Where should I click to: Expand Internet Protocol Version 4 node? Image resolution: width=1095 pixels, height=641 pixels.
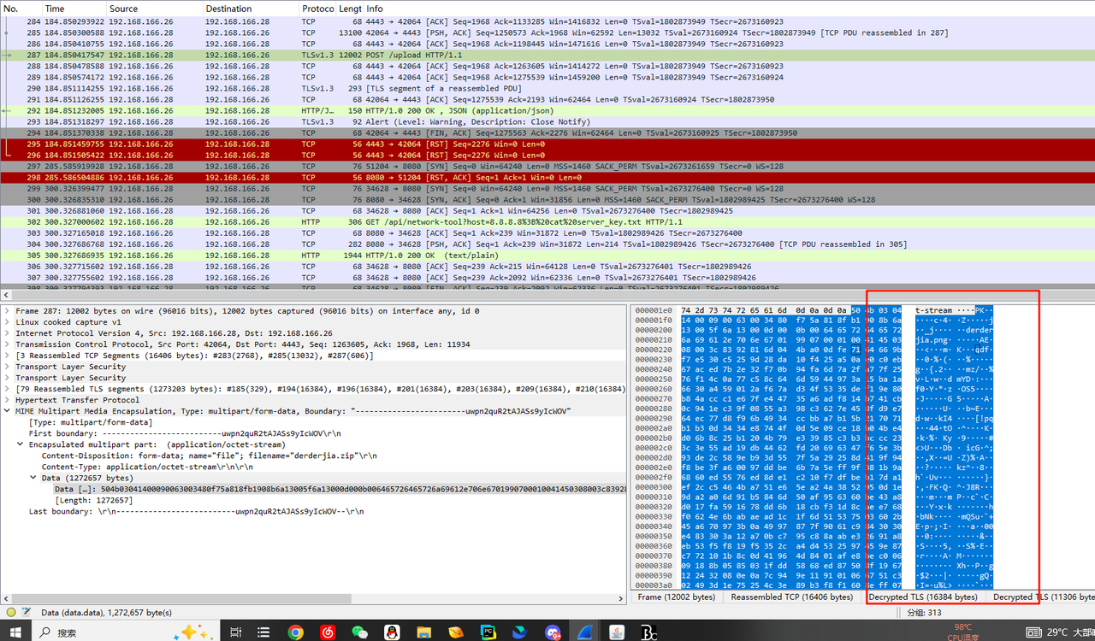point(8,333)
